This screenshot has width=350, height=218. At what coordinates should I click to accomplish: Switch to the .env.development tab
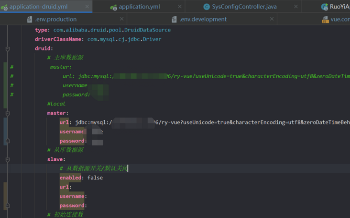[203, 19]
